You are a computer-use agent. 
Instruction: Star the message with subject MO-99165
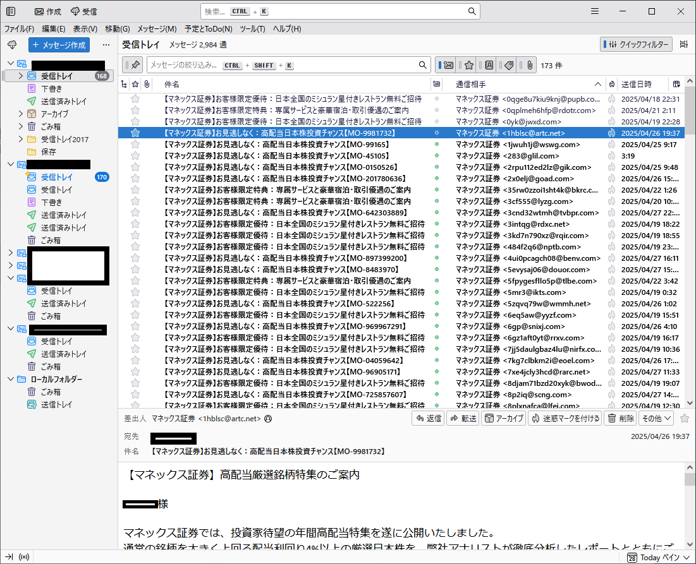(135, 145)
